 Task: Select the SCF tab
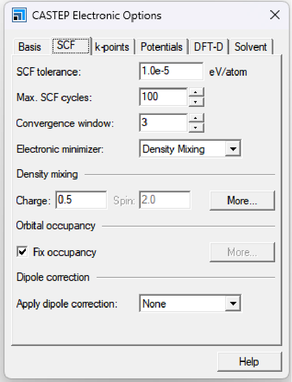[x=66, y=46]
